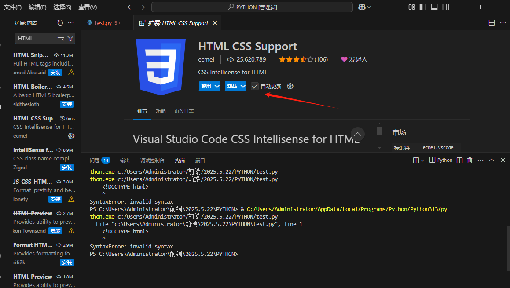The height and width of the screenshot is (288, 510).
Task: Install HTML Boilerplate by sidthesloth
Action: 67,104
